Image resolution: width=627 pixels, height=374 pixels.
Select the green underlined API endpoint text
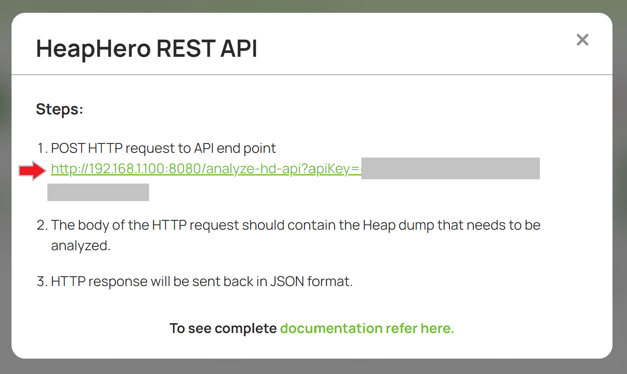[205, 168]
